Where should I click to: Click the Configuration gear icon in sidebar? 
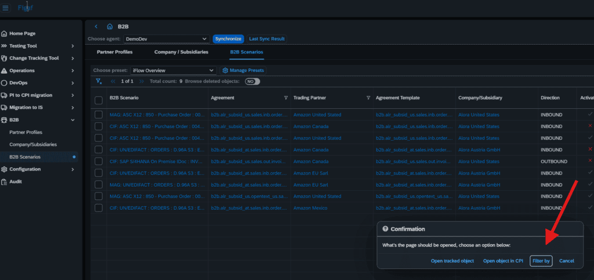tap(4, 169)
